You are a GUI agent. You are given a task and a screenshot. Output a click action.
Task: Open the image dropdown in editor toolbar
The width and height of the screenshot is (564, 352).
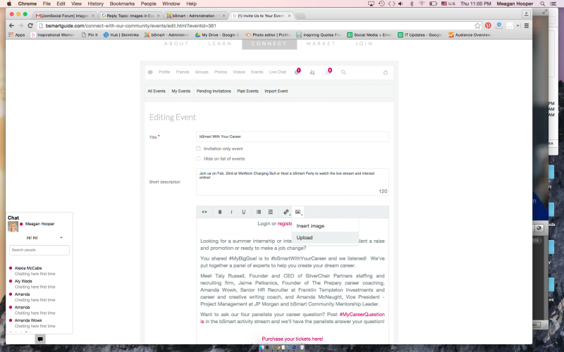(x=298, y=212)
